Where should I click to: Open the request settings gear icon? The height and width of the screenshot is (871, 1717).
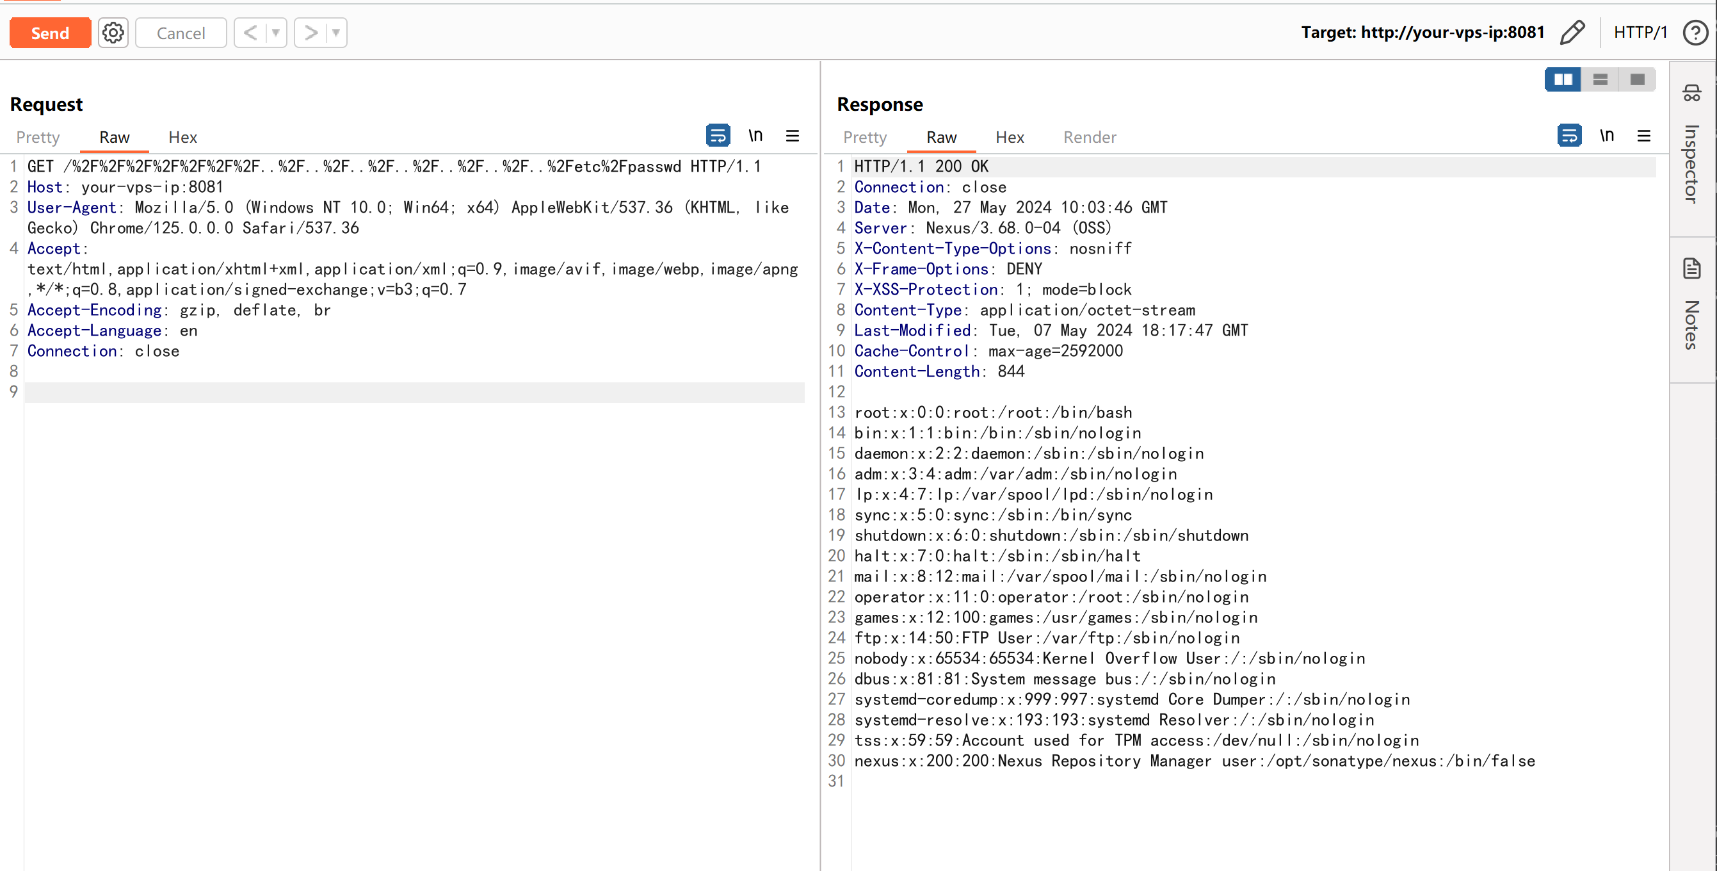click(113, 32)
